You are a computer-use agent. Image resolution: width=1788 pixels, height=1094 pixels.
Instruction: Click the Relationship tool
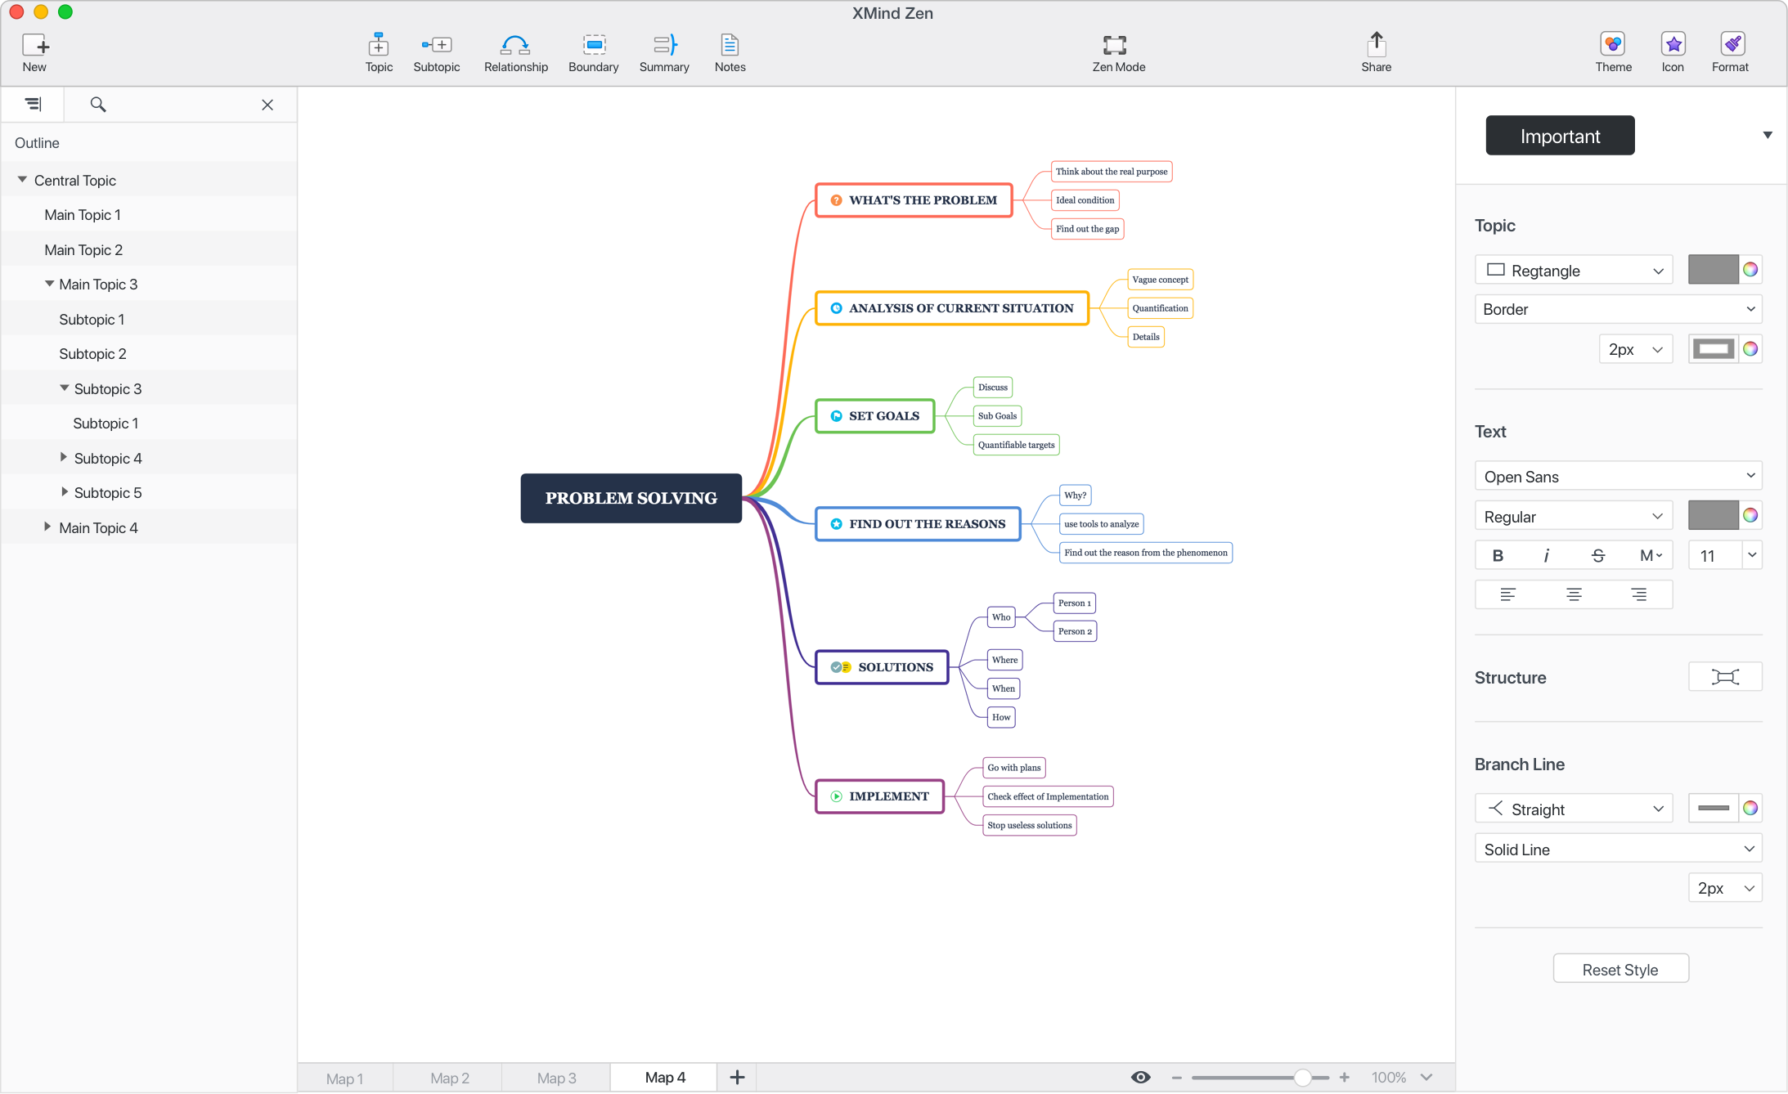(x=514, y=50)
